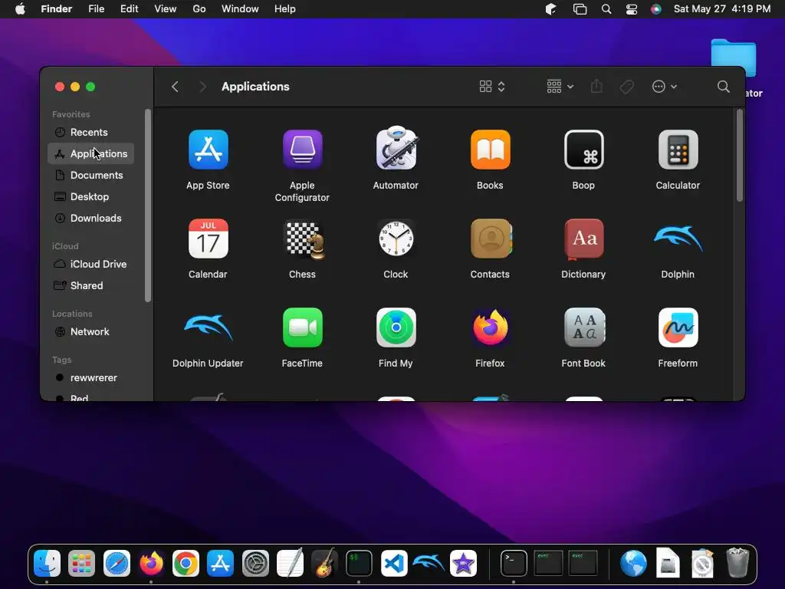Select the Dictionary app icon

(583, 239)
